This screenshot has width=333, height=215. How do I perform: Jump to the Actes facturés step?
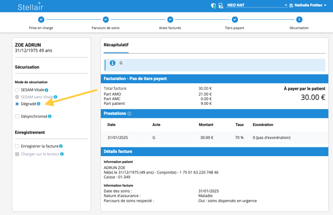click(170, 19)
